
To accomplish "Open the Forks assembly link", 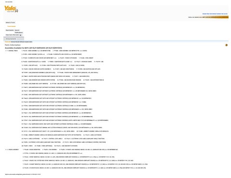I will coord(27,146).
